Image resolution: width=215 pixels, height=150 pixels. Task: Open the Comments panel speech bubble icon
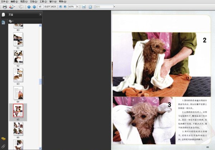tap(4, 139)
